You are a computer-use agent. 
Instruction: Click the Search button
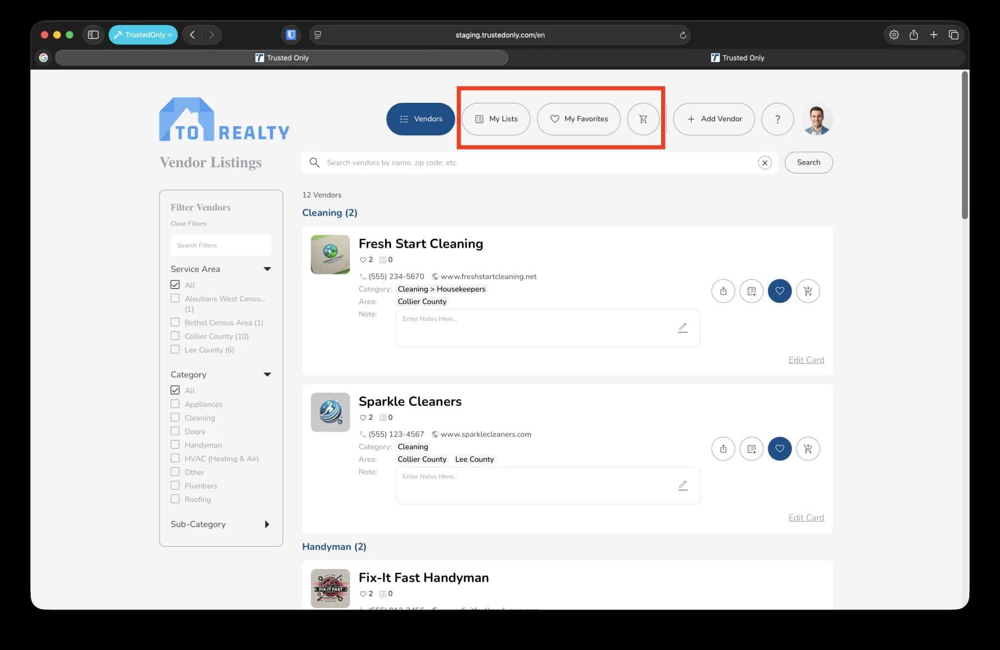[808, 163]
